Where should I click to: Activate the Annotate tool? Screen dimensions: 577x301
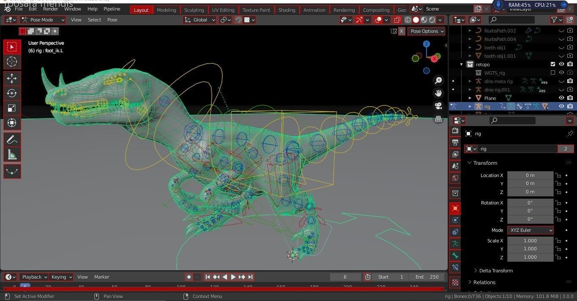(12, 140)
